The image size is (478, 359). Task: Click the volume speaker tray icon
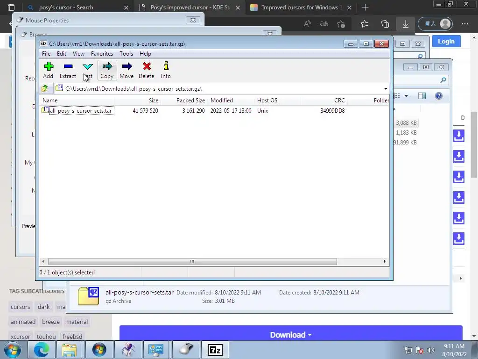point(431,350)
